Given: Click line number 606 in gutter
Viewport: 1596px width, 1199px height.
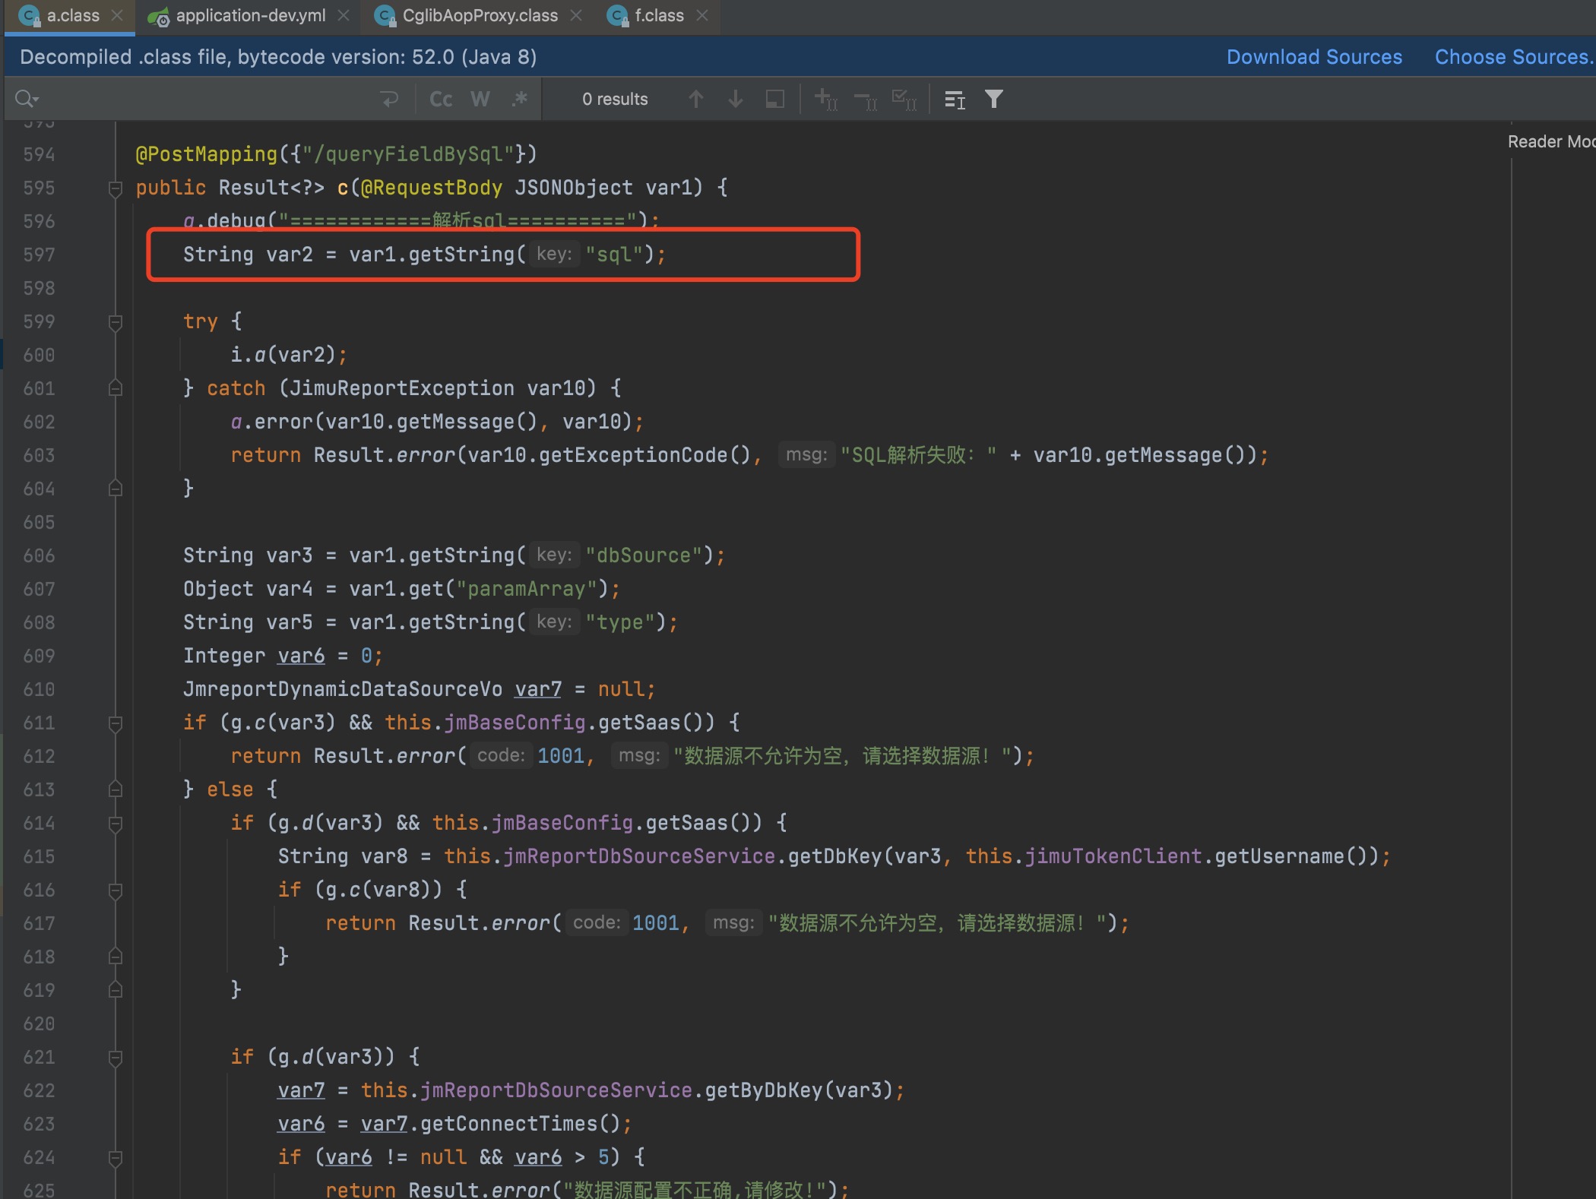Looking at the screenshot, I should click(39, 555).
